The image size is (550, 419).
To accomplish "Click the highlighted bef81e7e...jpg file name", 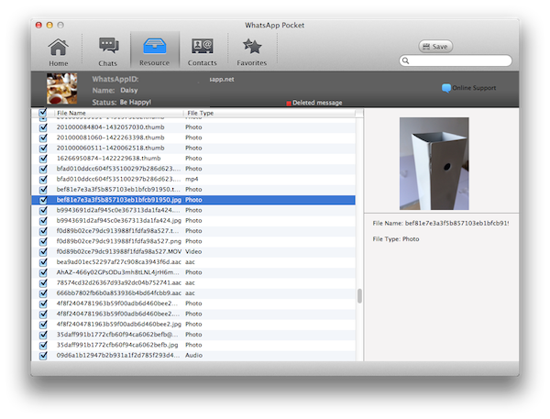I will 119,200.
